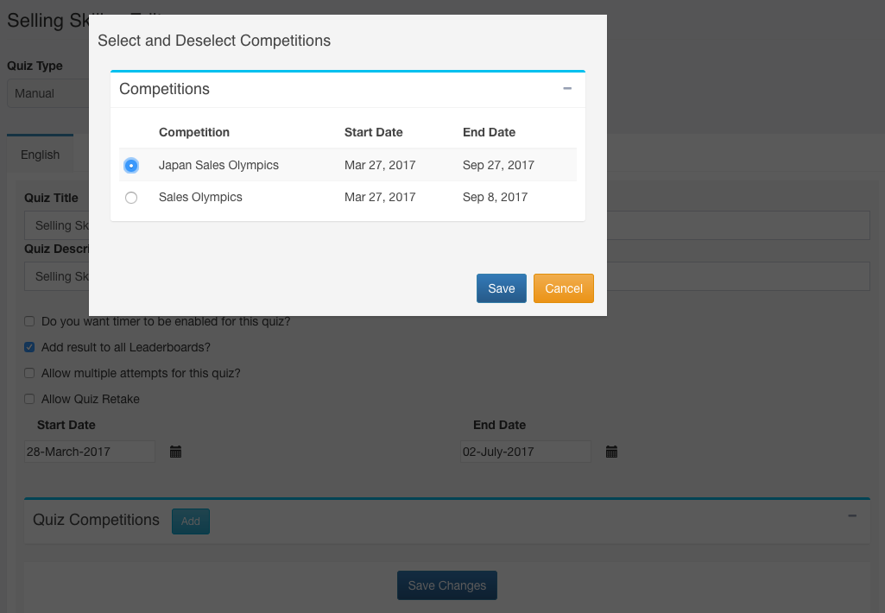885x613 pixels.
Task: Click the Sep 8, 2017 end date cell
Action: [x=495, y=197]
